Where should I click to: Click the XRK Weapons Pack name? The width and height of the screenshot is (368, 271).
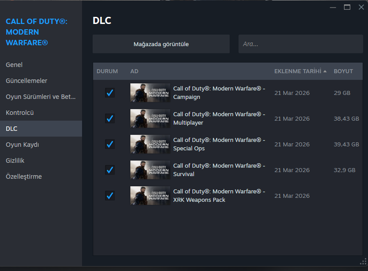point(219,196)
